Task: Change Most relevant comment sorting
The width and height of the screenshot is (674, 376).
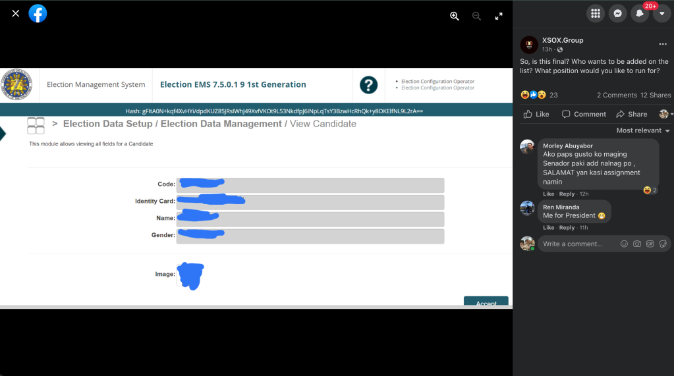Action: click(643, 130)
